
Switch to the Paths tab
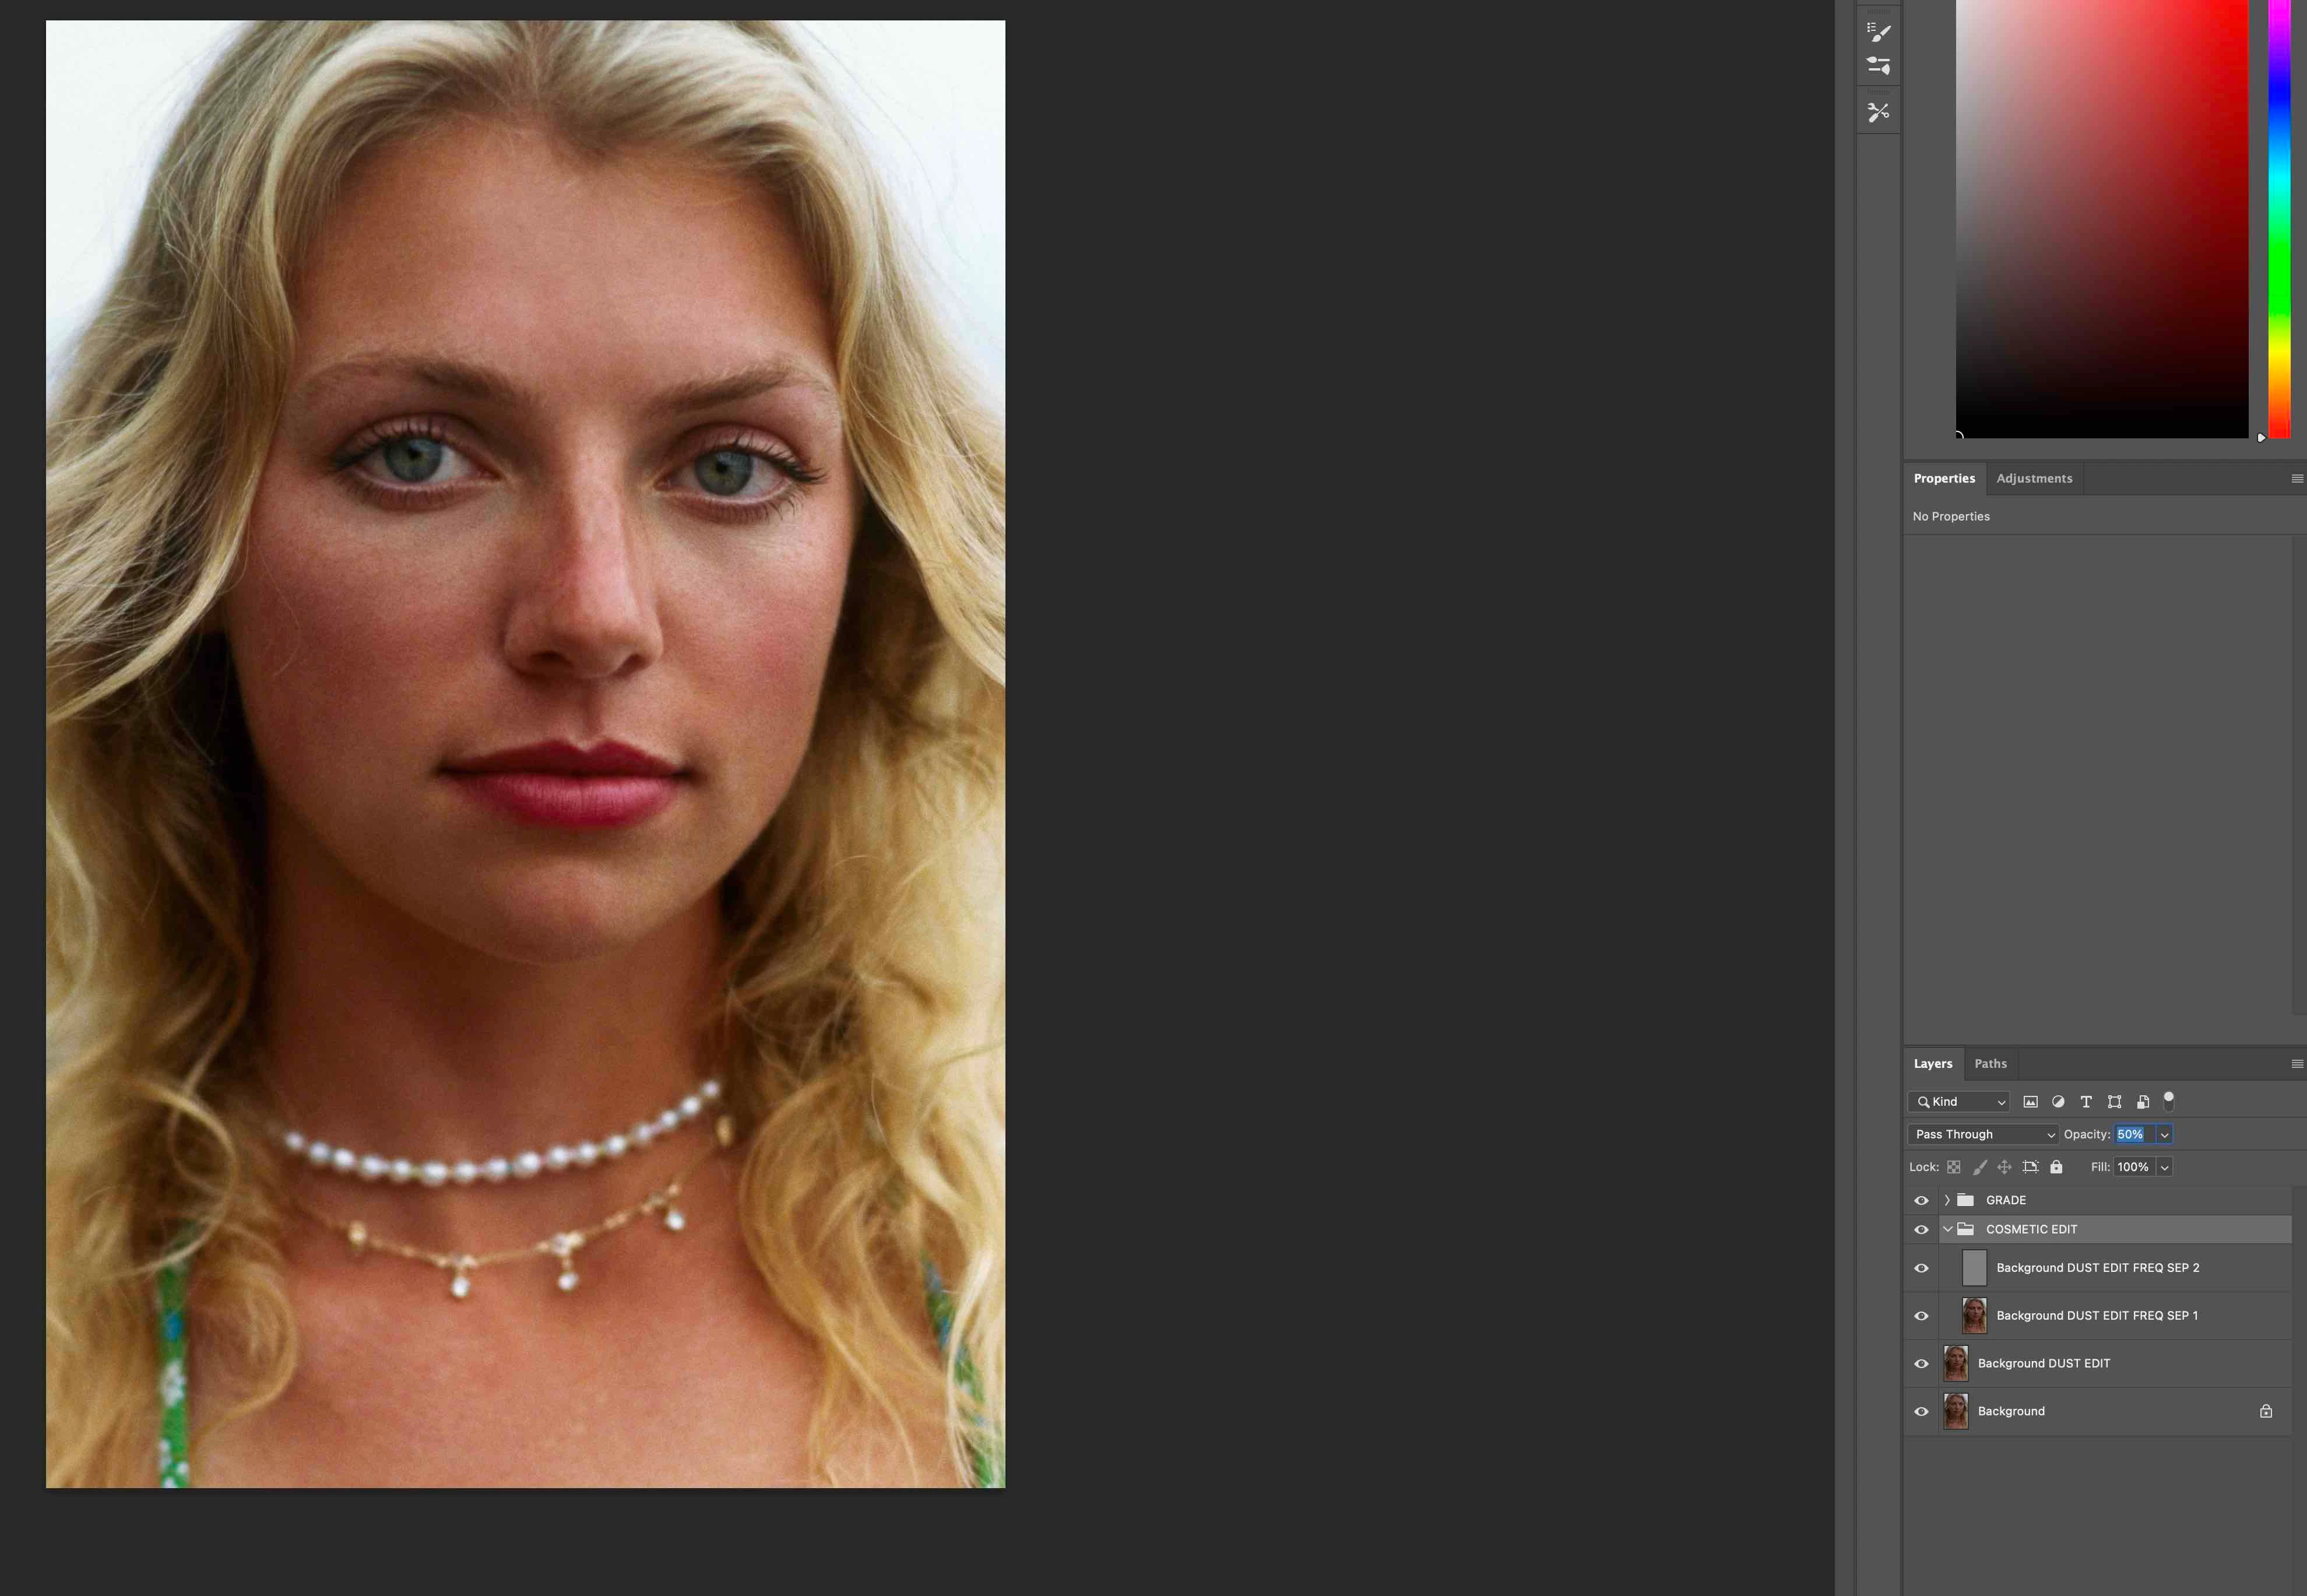point(1990,1064)
